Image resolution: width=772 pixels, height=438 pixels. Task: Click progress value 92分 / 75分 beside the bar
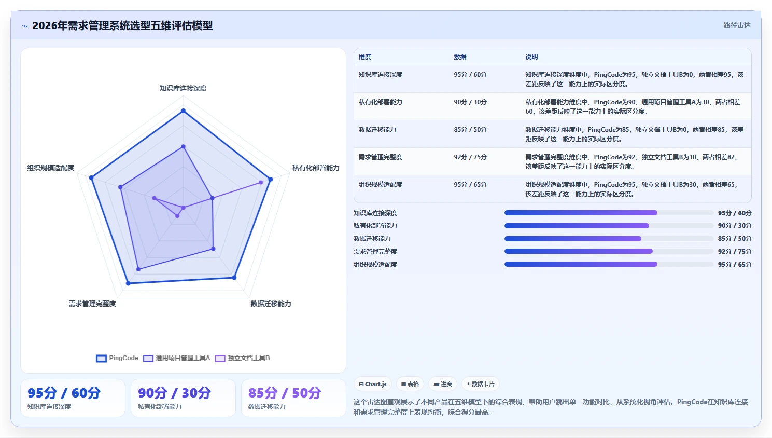(734, 252)
